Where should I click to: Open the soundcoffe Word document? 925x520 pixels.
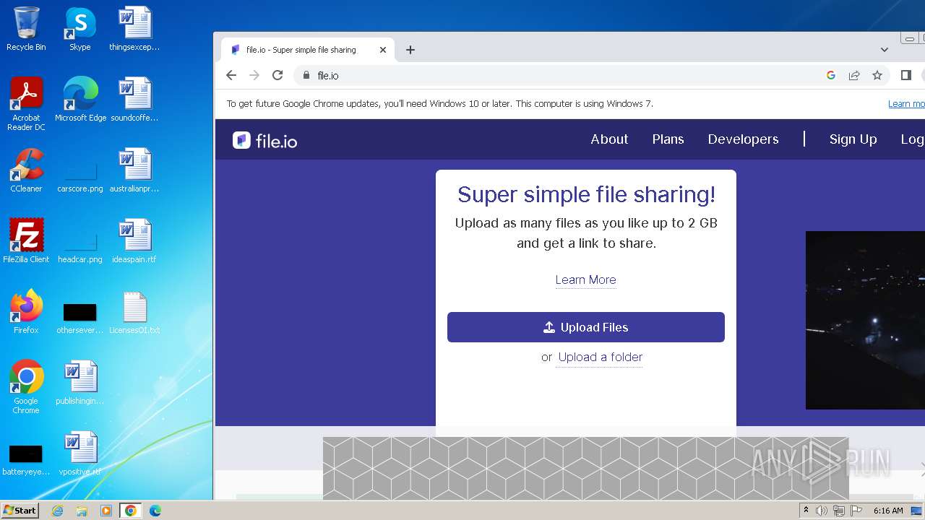(x=134, y=100)
